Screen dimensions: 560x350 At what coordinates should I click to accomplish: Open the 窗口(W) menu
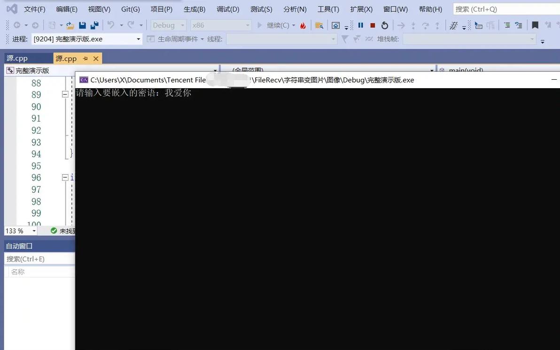[x=396, y=9]
